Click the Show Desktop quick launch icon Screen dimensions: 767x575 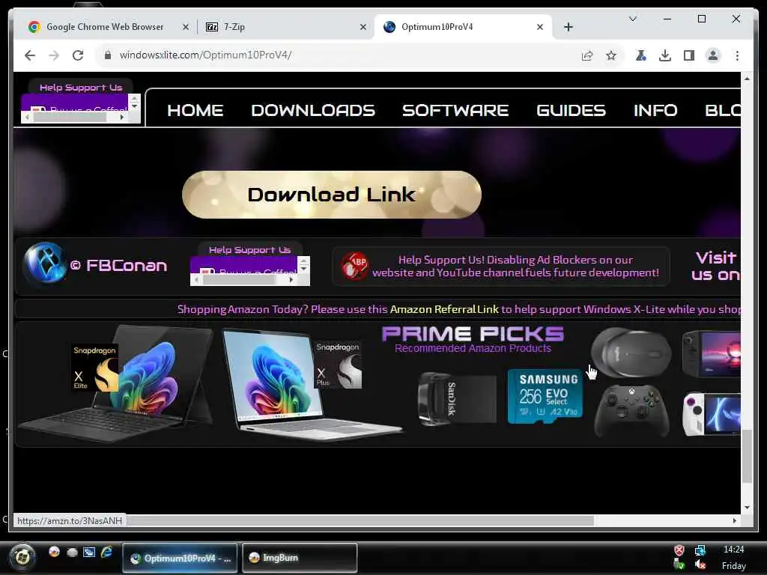89,553
